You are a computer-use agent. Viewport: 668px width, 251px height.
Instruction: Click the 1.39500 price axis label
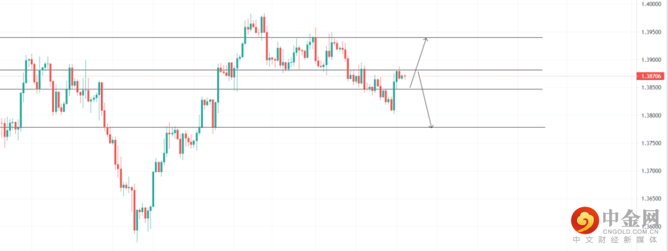pos(653,31)
